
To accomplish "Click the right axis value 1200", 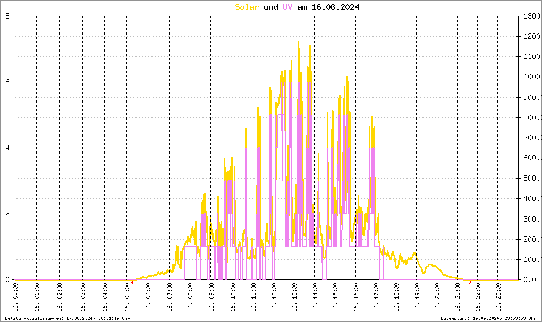I will [x=532, y=36].
